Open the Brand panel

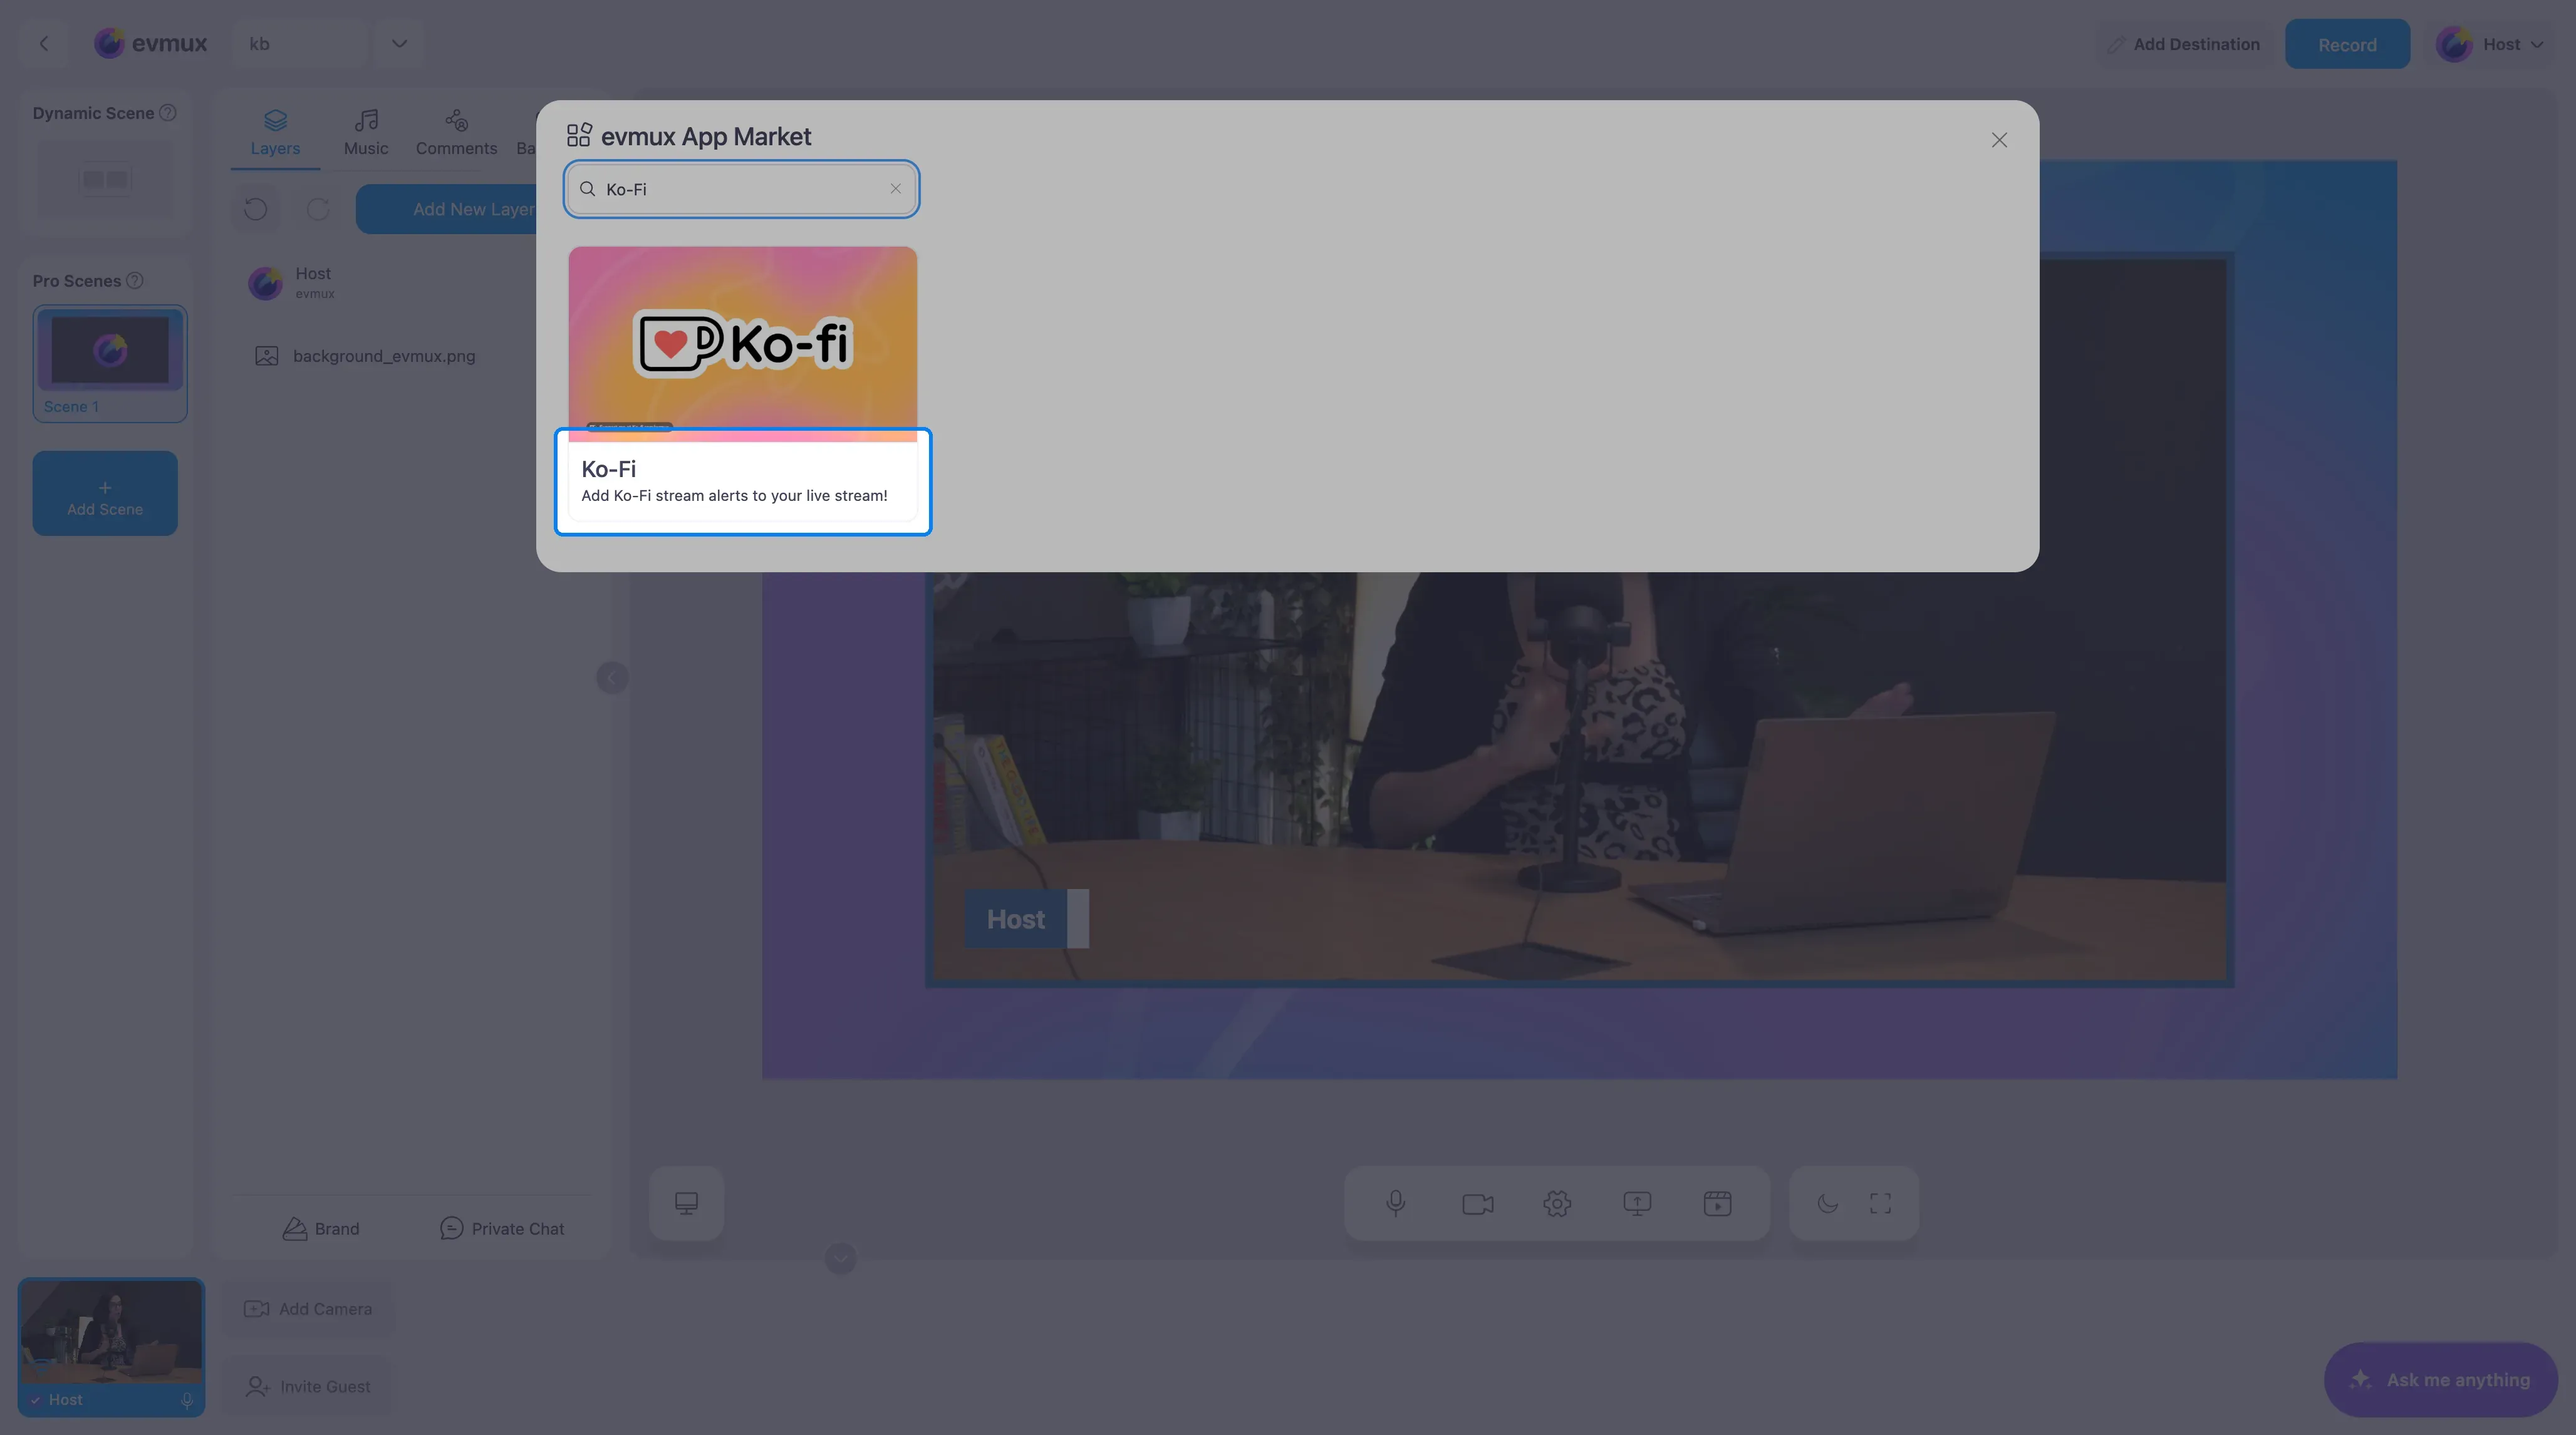320,1228
